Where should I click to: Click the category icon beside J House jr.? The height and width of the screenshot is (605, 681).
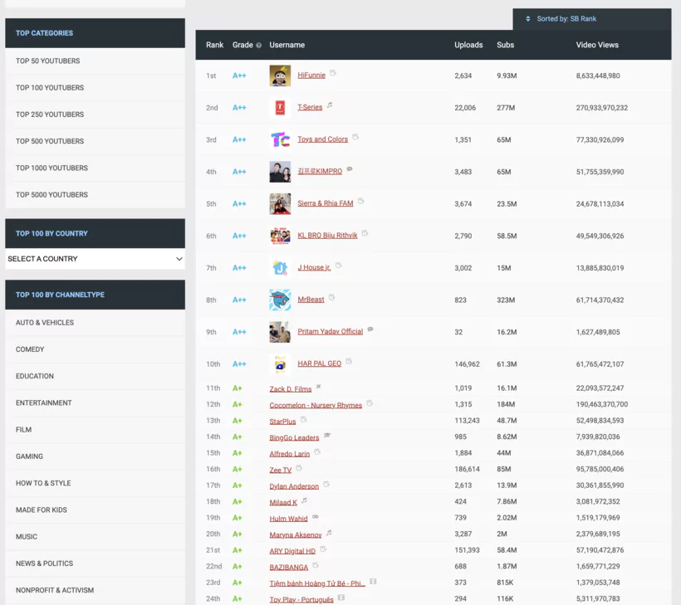tap(338, 266)
